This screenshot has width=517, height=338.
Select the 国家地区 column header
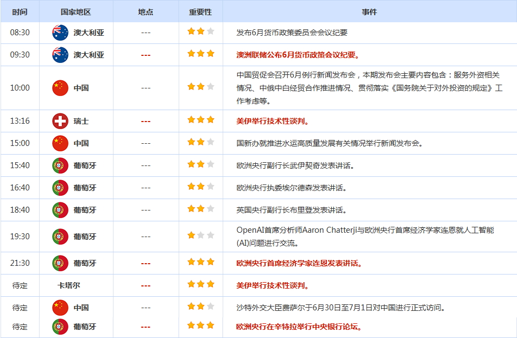[x=76, y=12]
